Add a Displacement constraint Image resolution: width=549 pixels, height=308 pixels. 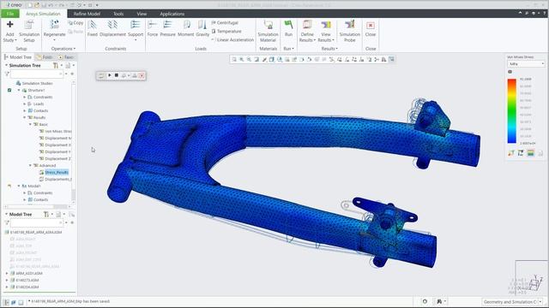click(x=112, y=28)
